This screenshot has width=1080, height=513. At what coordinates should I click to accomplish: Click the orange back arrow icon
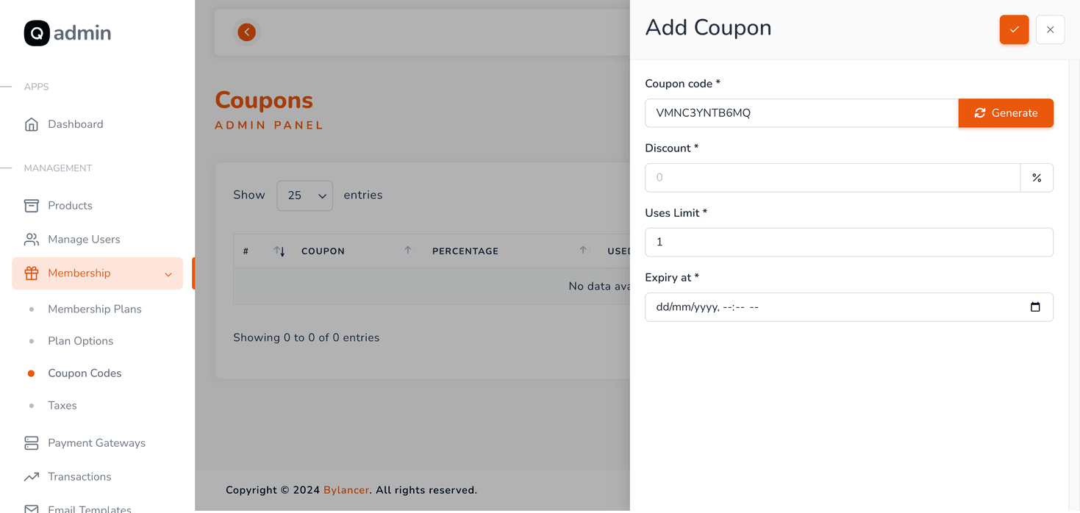coord(247,32)
